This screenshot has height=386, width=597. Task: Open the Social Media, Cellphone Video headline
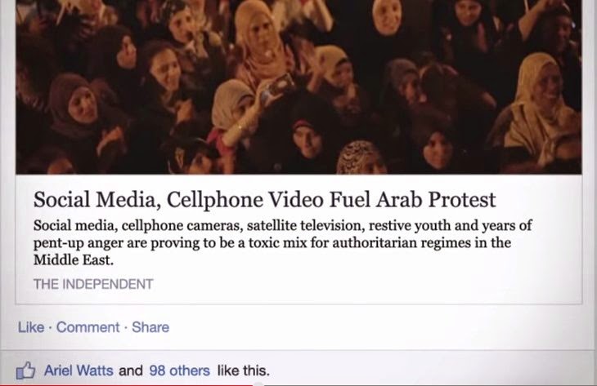coord(265,199)
